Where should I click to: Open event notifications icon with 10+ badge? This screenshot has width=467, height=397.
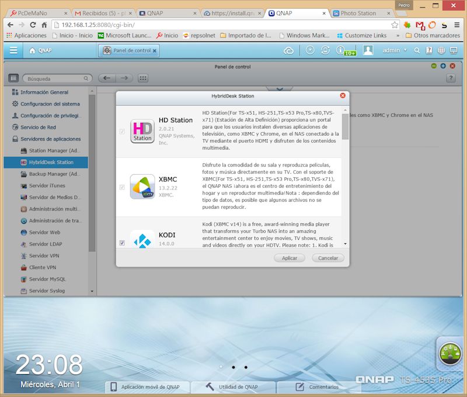click(x=346, y=51)
